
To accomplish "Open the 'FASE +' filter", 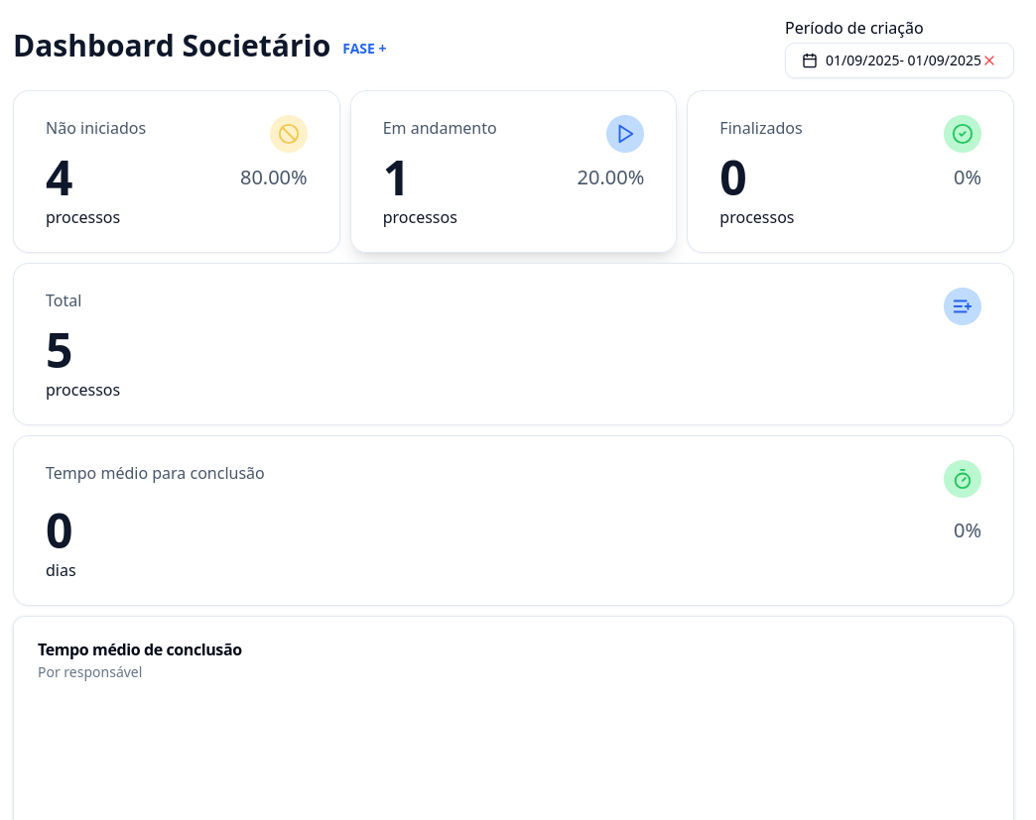I will (364, 49).
